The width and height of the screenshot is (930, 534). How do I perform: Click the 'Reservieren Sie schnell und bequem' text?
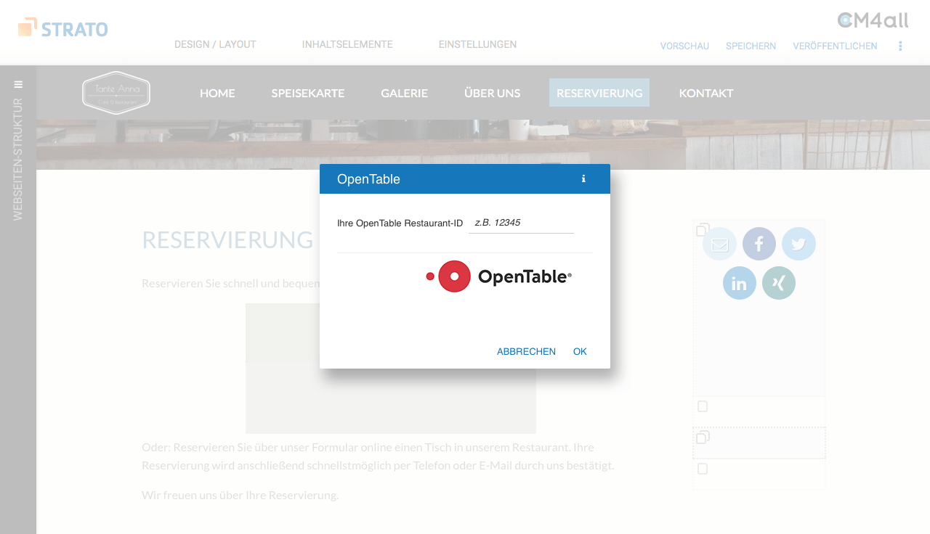click(x=230, y=283)
